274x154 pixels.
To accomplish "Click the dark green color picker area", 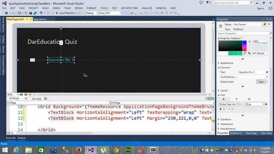I will (x=230, y=46).
